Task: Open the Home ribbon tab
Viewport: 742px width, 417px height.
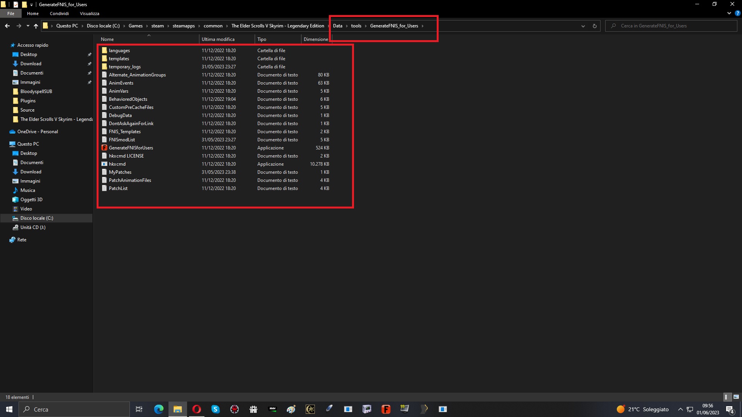Action: coord(33,14)
